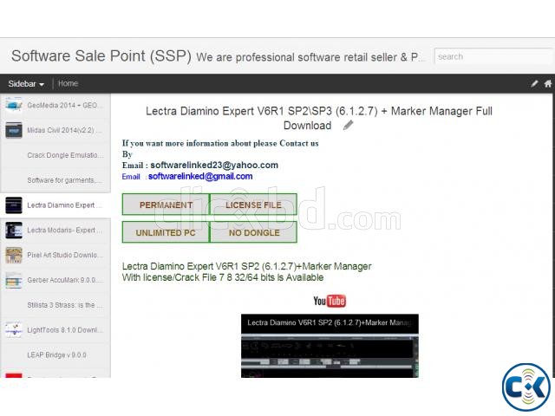Open the Sidebar view dropdown
The height and width of the screenshot is (416, 555).
click(x=26, y=84)
